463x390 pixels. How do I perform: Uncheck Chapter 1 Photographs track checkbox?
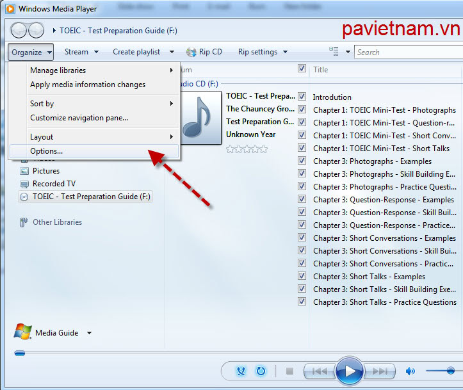click(x=302, y=110)
